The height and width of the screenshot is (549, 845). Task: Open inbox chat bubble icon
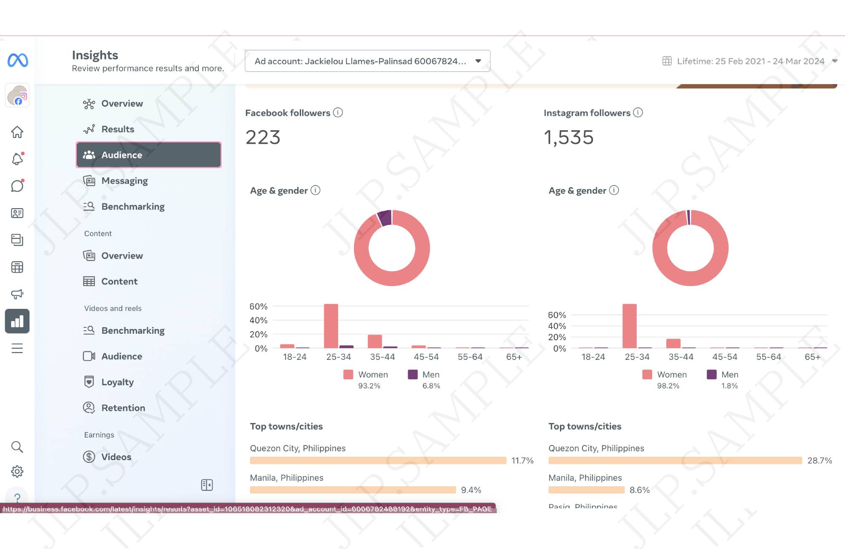pos(17,186)
